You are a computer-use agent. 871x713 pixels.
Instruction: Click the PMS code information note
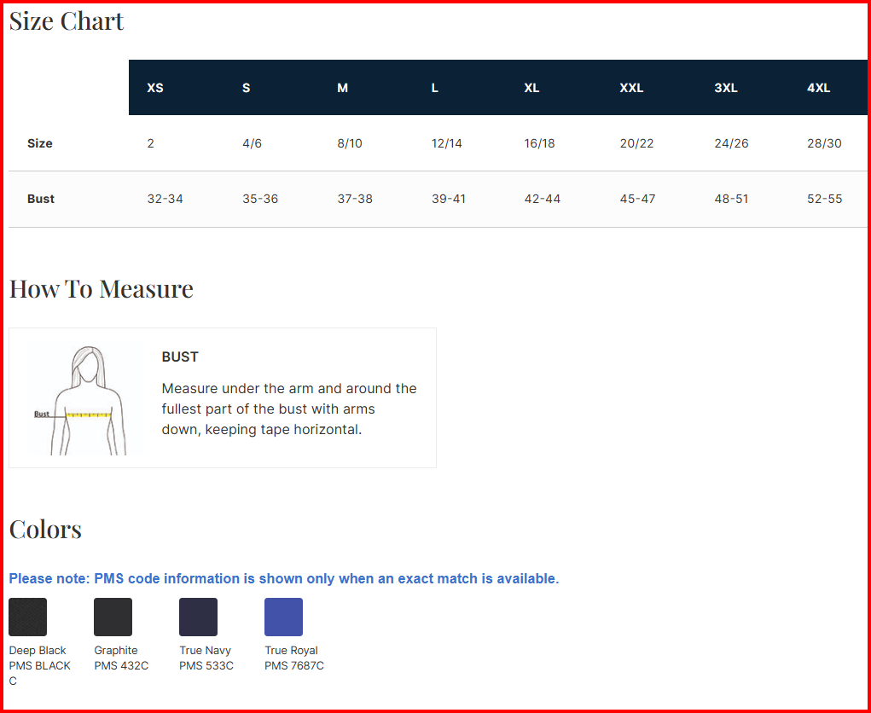coord(284,578)
